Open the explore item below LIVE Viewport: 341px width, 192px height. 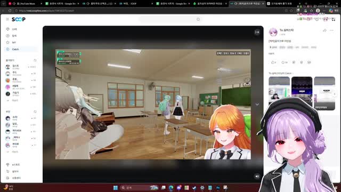pos(14,36)
